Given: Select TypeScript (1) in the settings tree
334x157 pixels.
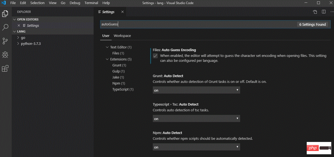Looking at the screenshot, I should [123, 89].
